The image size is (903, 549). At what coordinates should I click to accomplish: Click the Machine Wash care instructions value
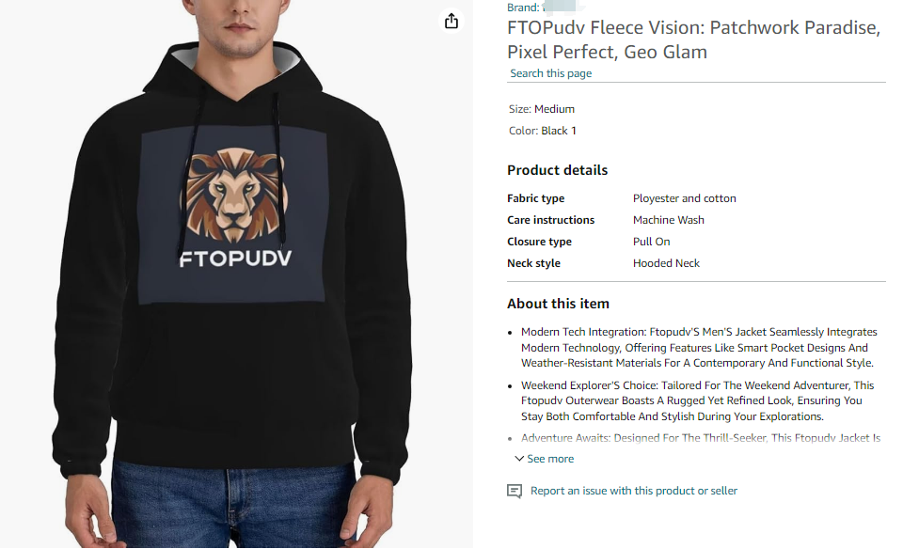(668, 220)
